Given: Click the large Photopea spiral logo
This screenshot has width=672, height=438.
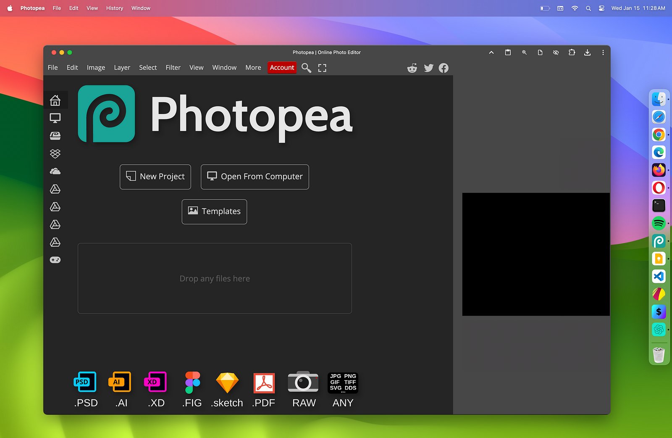Looking at the screenshot, I should coord(106,114).
